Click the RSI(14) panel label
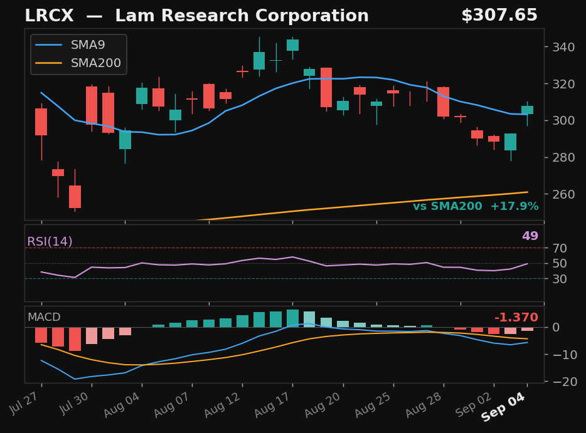This screenshot has width=586, height=433. (50, 241)
